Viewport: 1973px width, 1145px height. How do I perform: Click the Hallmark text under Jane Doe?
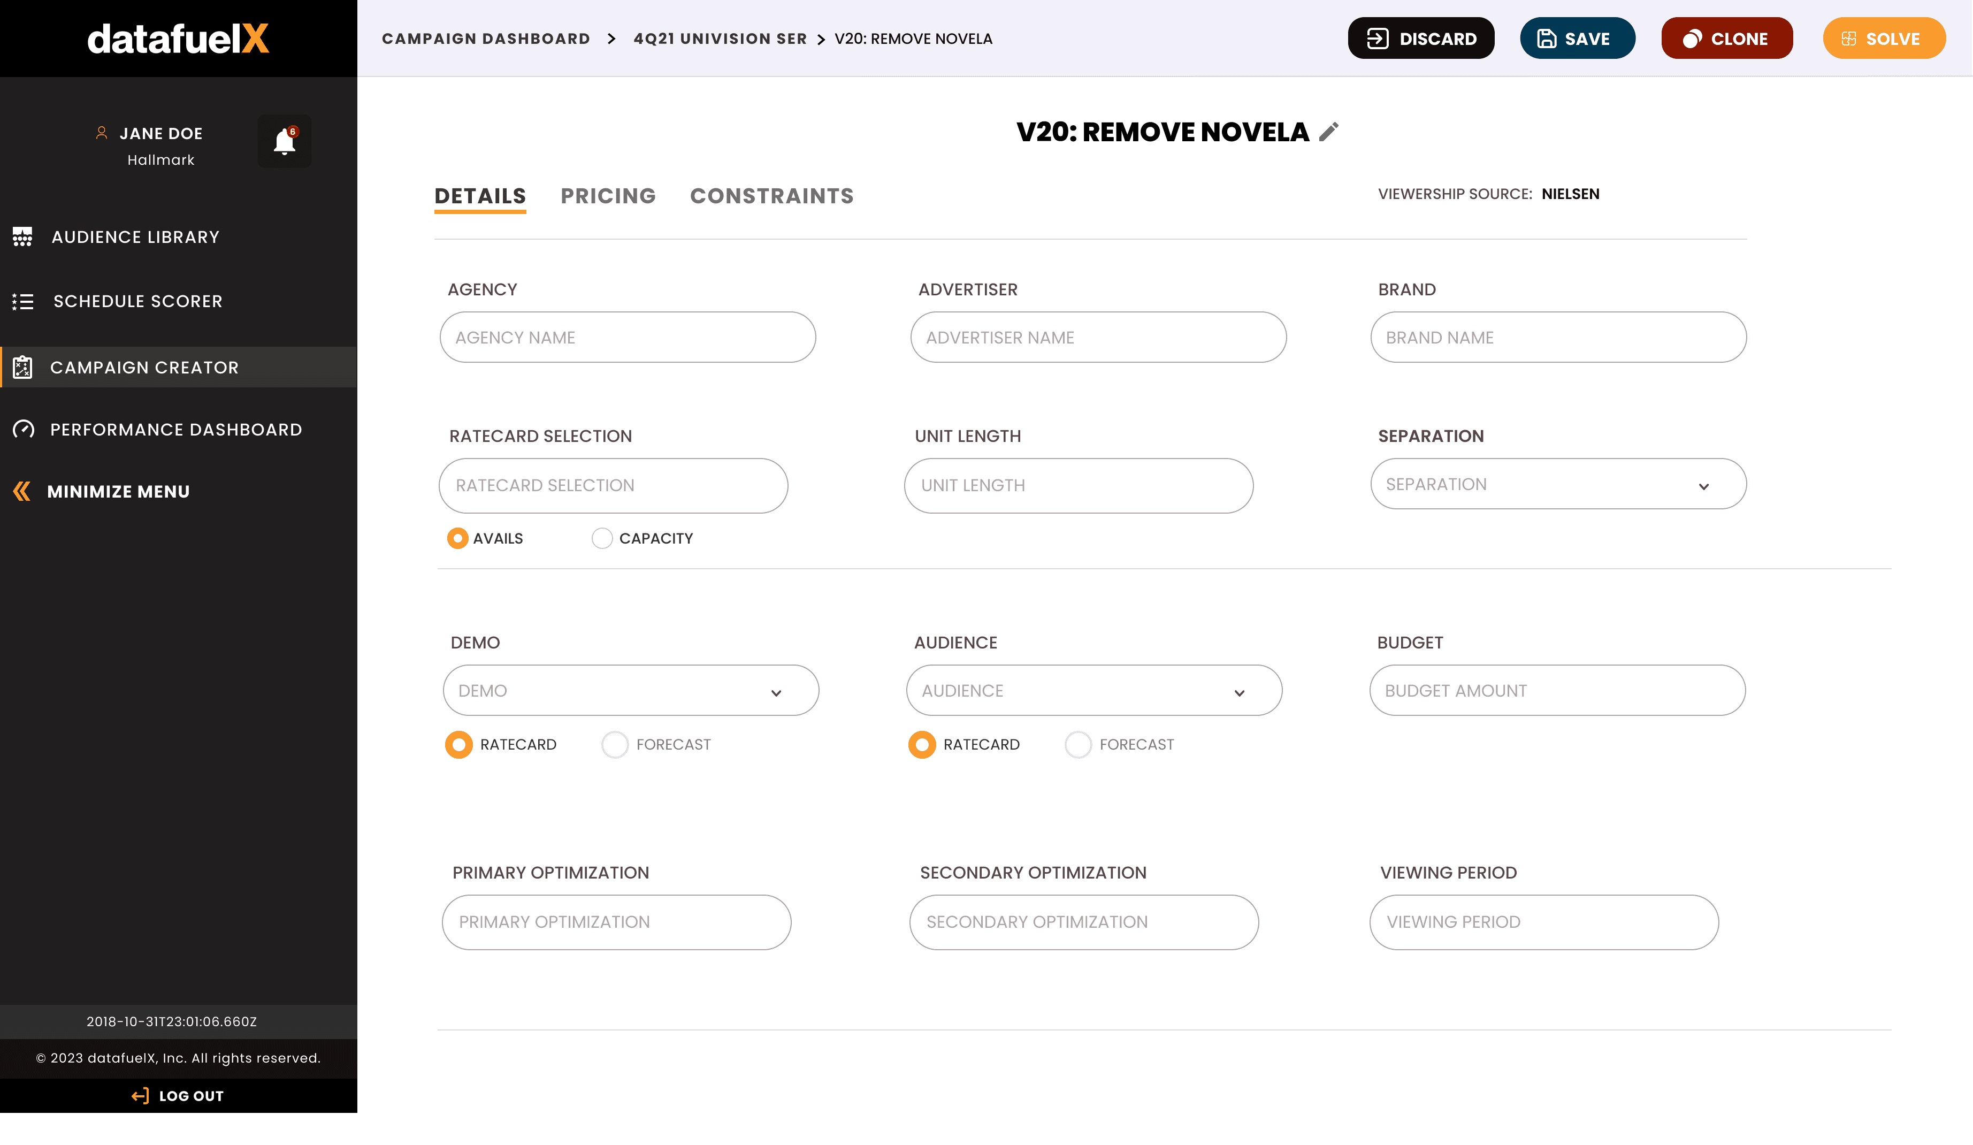click(161, 160)
